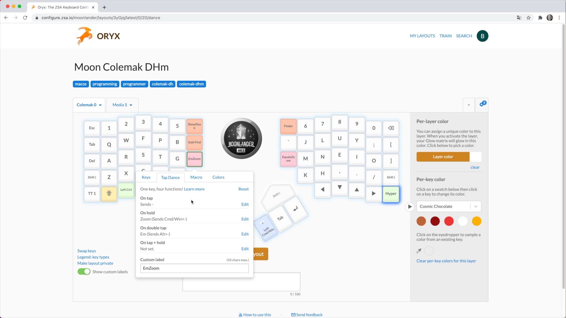Viewport: 566px width, 318px height.
Task: Click the Tap Dance tab in popup
Action: point(170,177)
